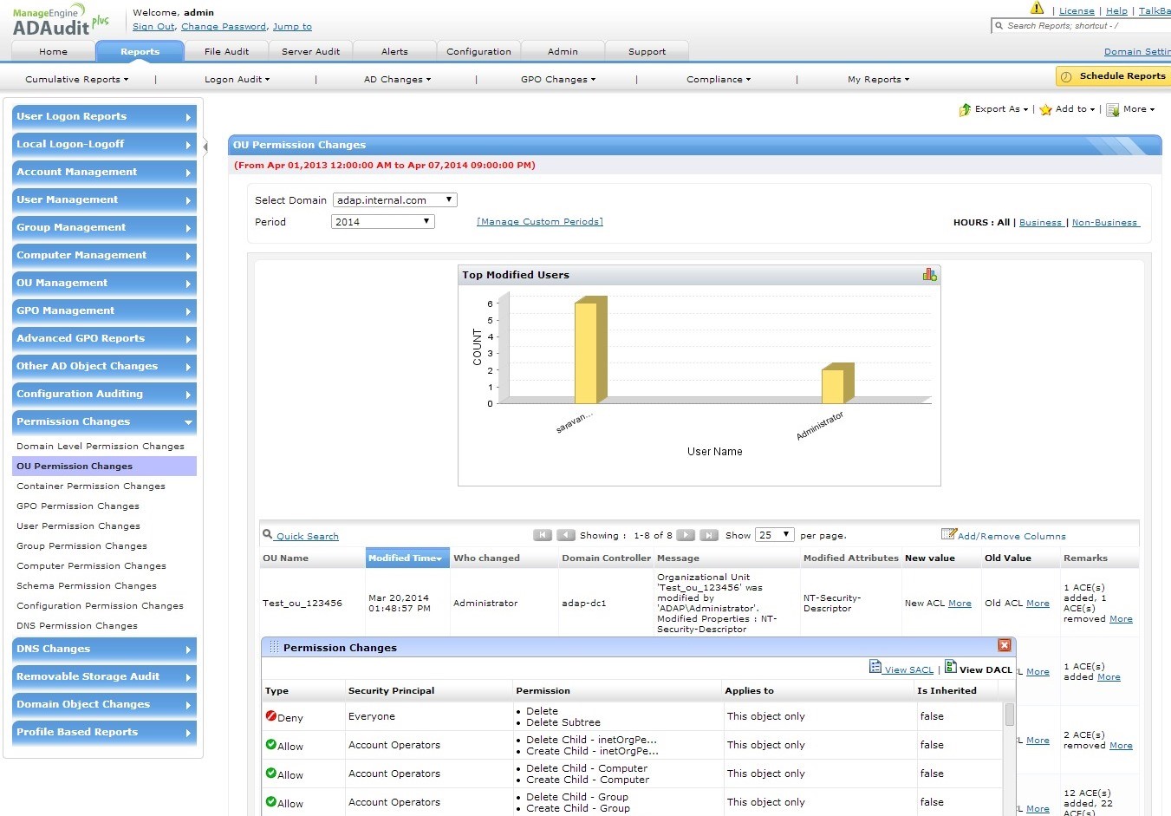Switch to the File Audit tab
The height and width of the screenshot is (816, 1171).
(226, 51)
